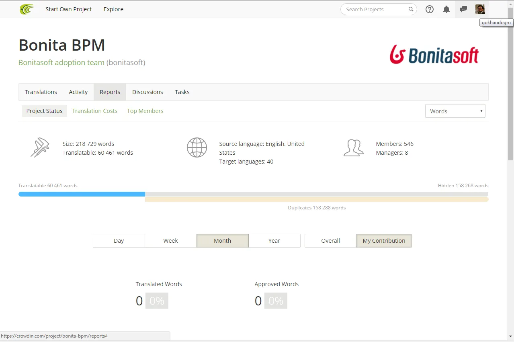Click the blue translatable progress bar

pyautogui.click(x=82, y=194)
